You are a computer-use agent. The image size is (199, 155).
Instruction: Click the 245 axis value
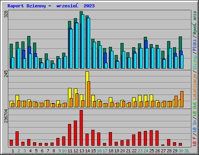[6, 74]
